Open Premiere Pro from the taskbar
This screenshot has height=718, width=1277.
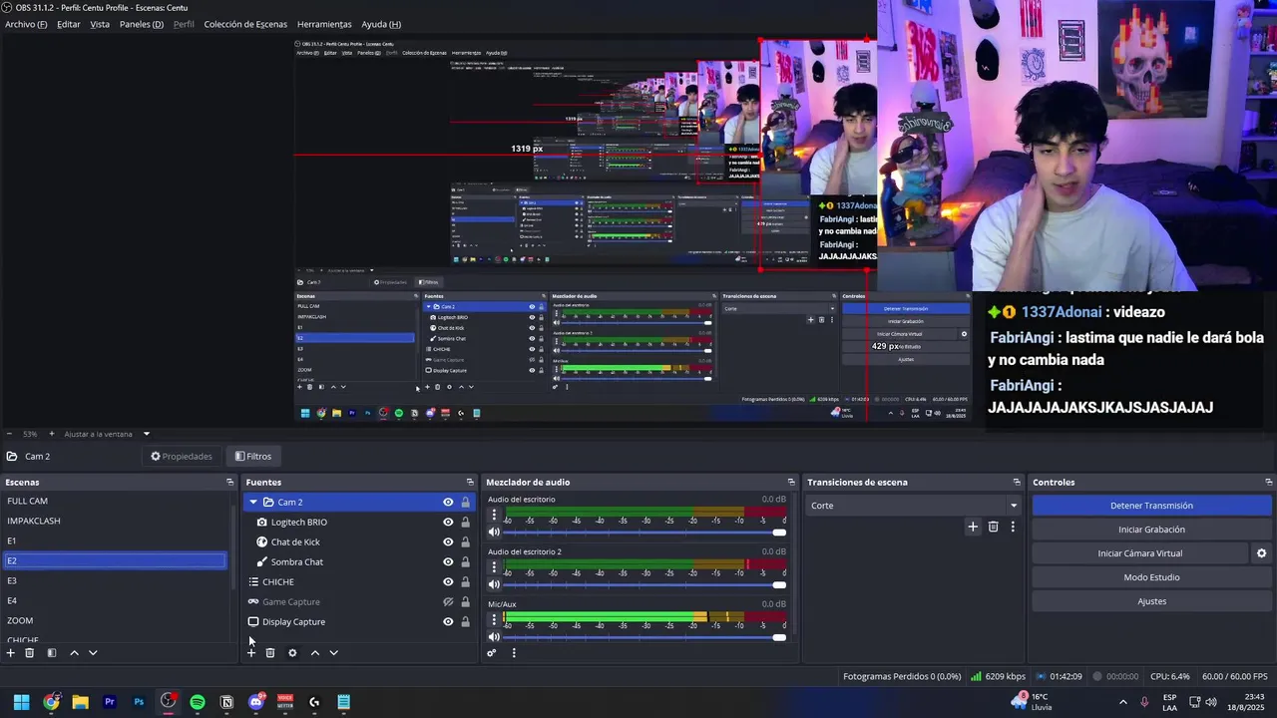pyautogui.click(x=110, y=702)
